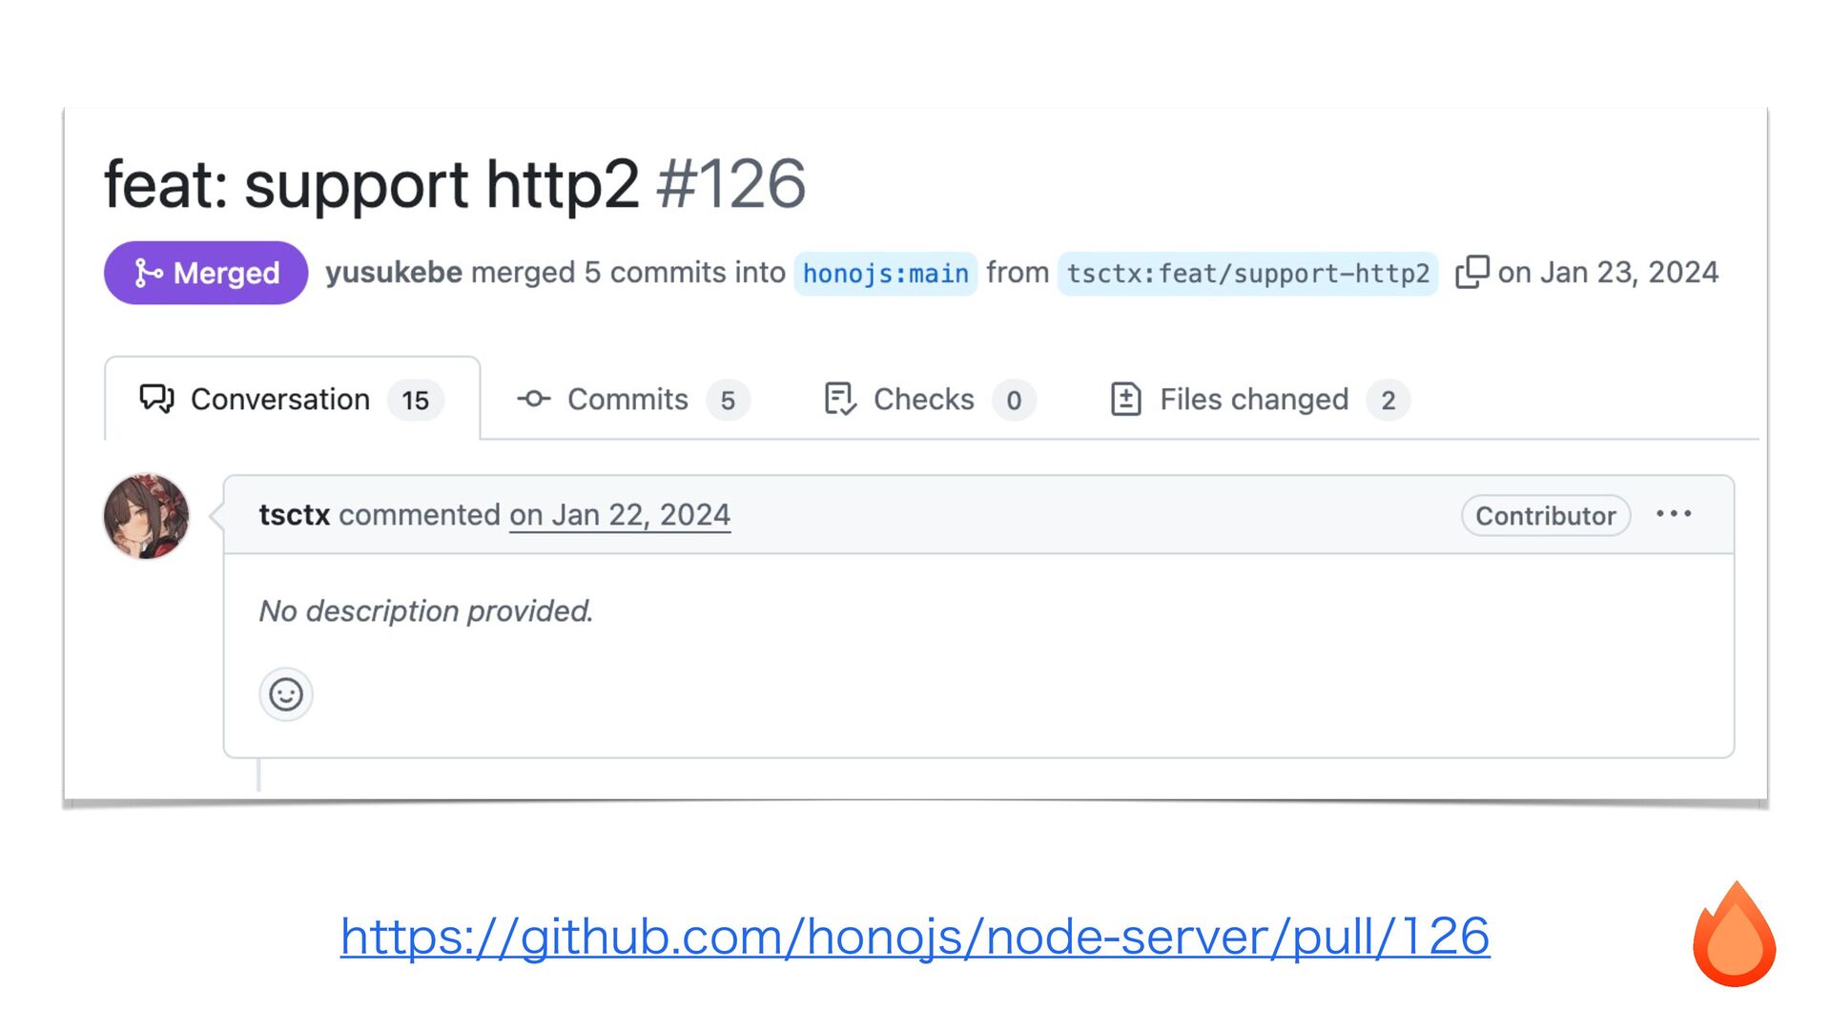Click tsctx's avatar image
Screen dimensions: 1831x1030
[x=146, y=516]
